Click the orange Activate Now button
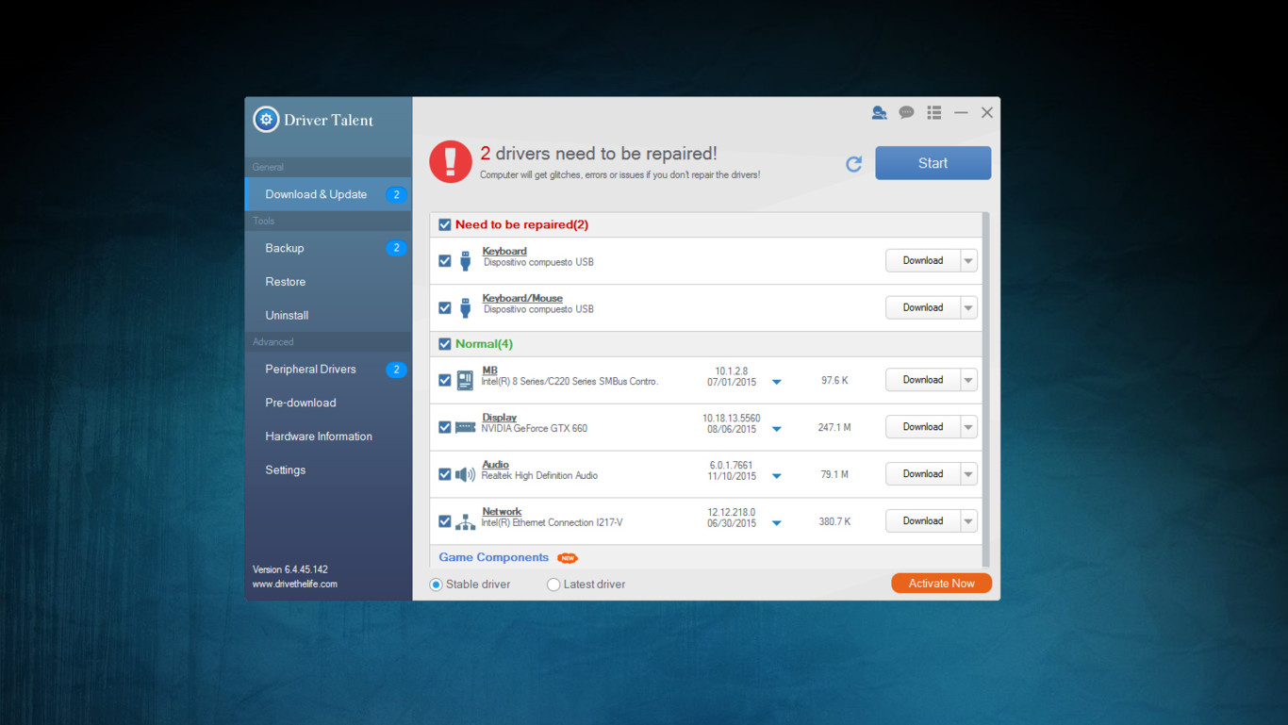Screen dimensions: 1288x725 tap(941, 584)
